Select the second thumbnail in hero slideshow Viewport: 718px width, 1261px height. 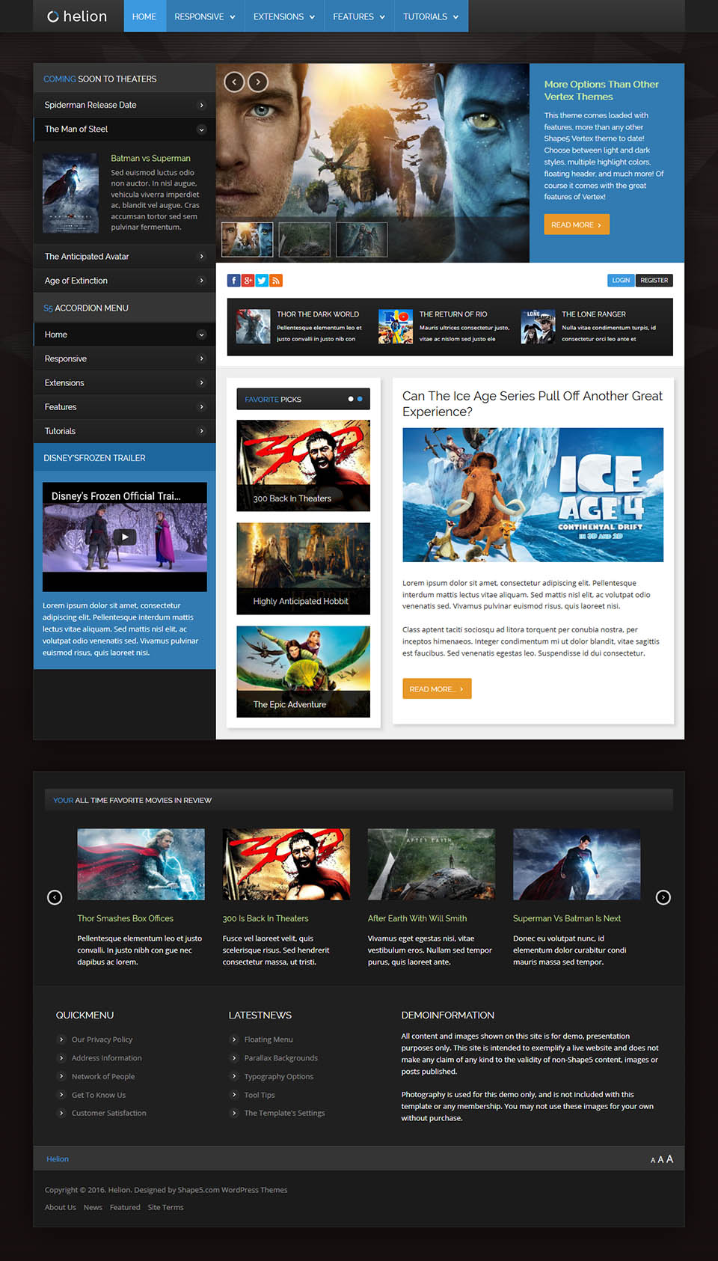[304, 239]
